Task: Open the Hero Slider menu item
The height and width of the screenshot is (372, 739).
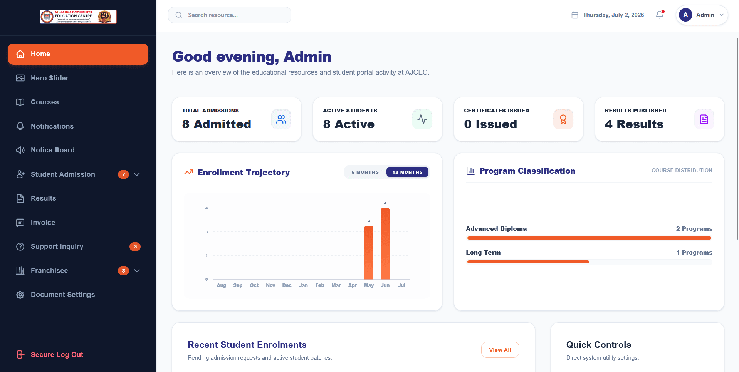Action: pyautogui.click(x=78, y=78)
